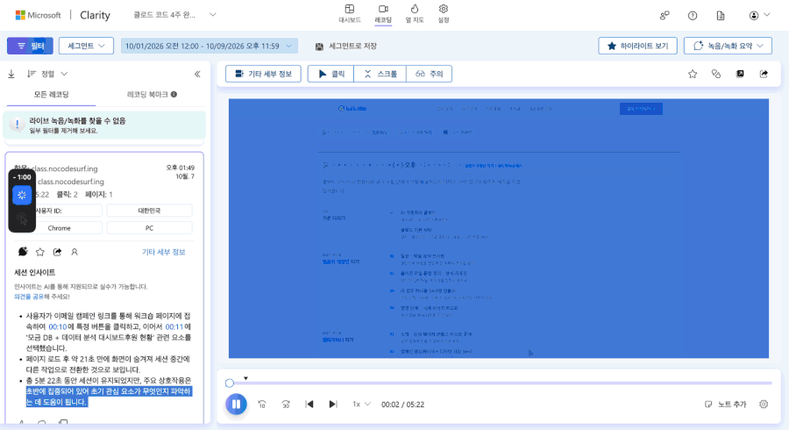Click the session insights AI icon in card

pyautogui.click(x=23, y=251)
